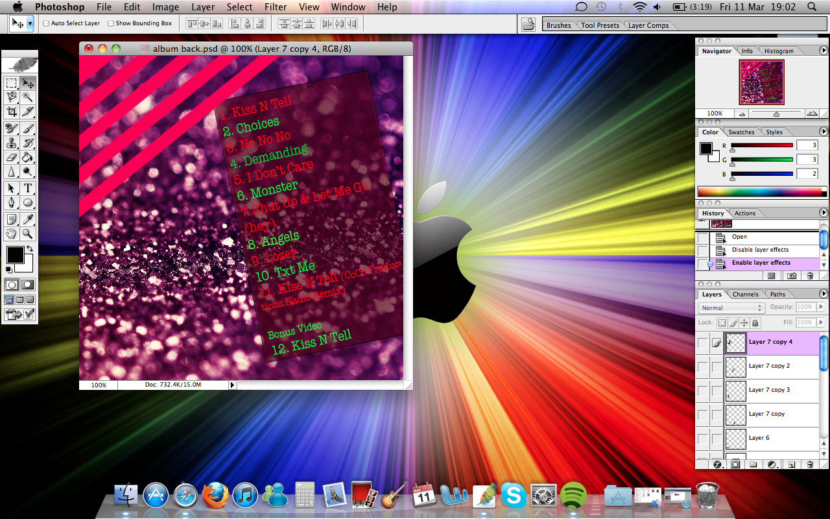Switch to Quick Mask mode

(x=28, y=285)
